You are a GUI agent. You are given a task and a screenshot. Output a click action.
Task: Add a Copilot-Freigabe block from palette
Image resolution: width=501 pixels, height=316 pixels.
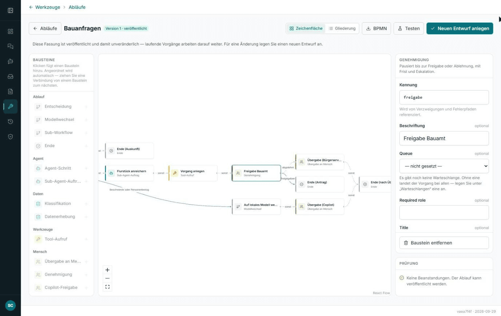[x=61, y=288]
